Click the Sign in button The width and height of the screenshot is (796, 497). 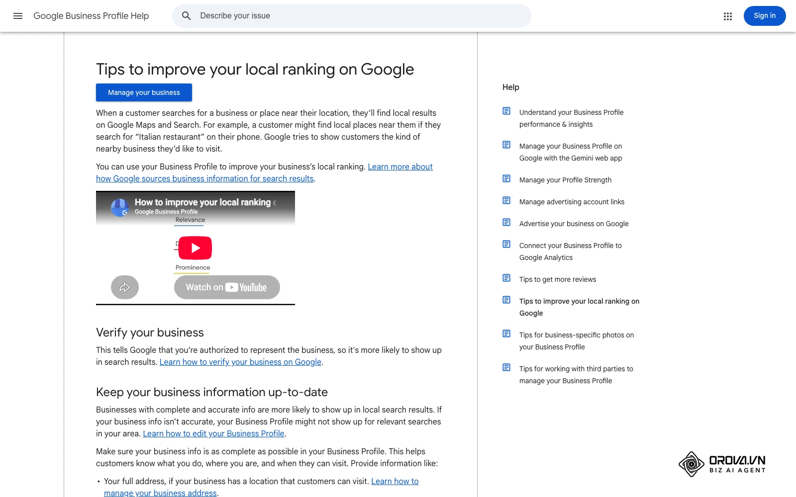click(x=765, y=16)
